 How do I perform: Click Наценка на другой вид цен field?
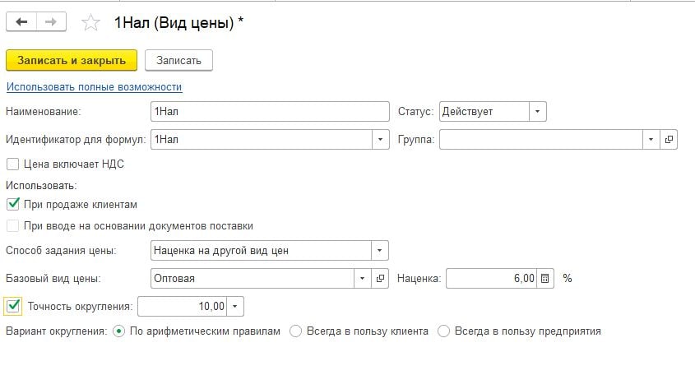coord(261,251)
